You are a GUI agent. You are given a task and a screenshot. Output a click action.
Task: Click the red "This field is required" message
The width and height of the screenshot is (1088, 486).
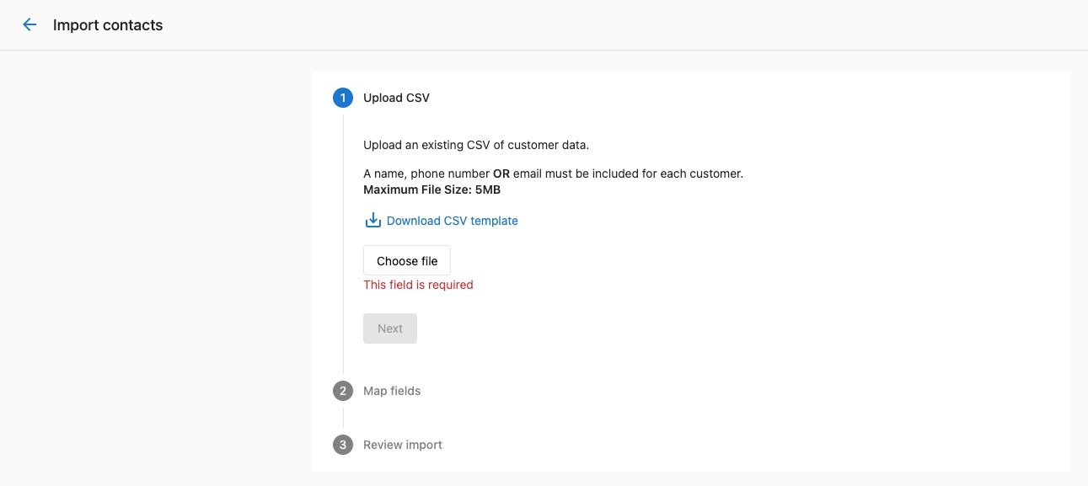click(x=418, y=285)
